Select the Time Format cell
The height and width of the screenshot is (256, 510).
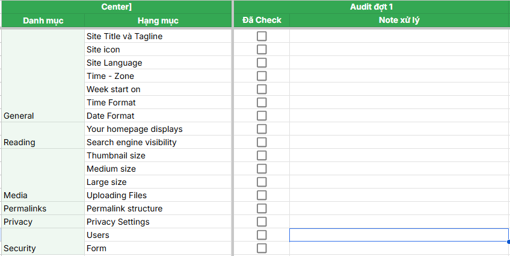pos(158,102)
